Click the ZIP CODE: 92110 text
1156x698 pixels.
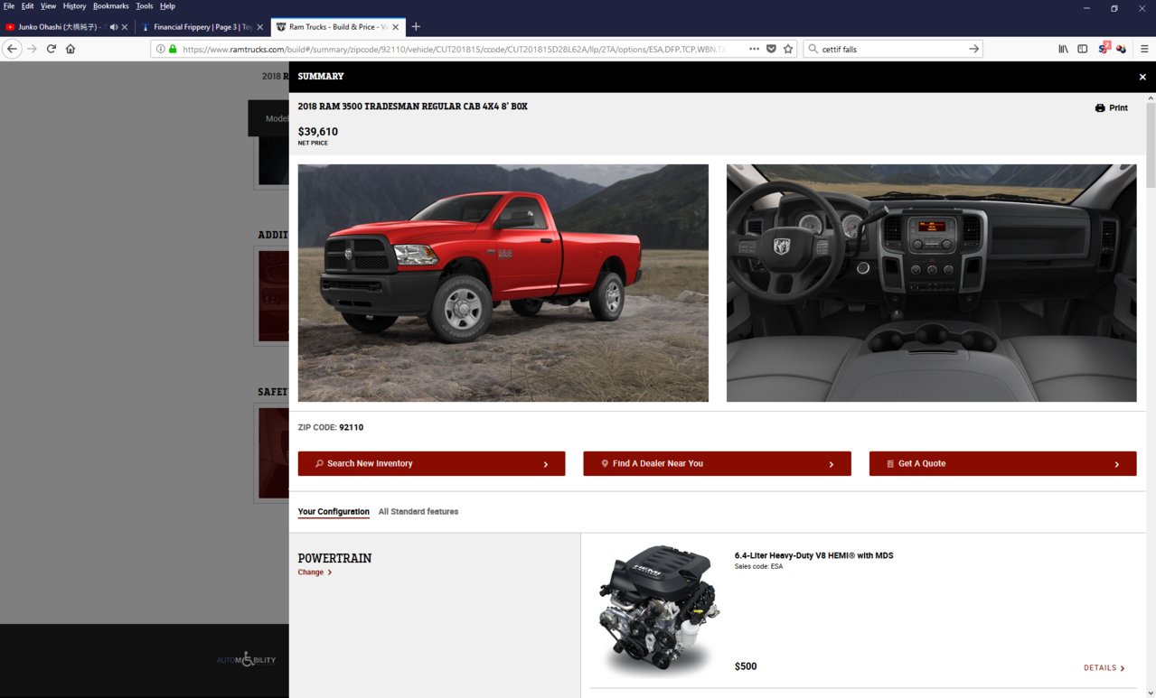[331, 428]
